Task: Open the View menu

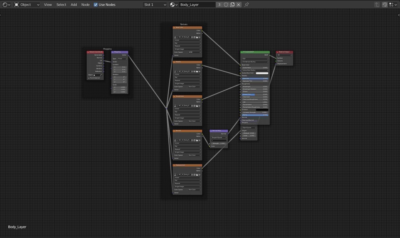Action: pyautogui.click(x=48, y=5)
